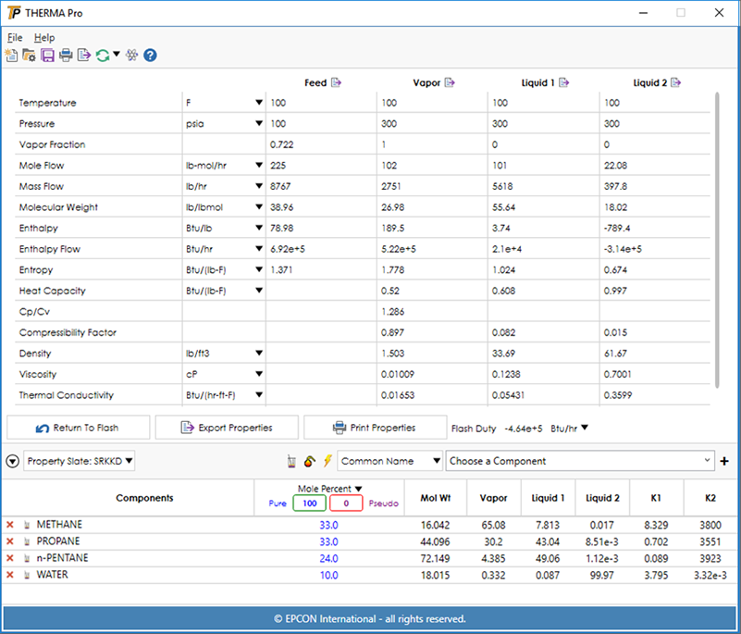Click the K1 column header
This screenshot has height=634, width=741.
(656, 498)
